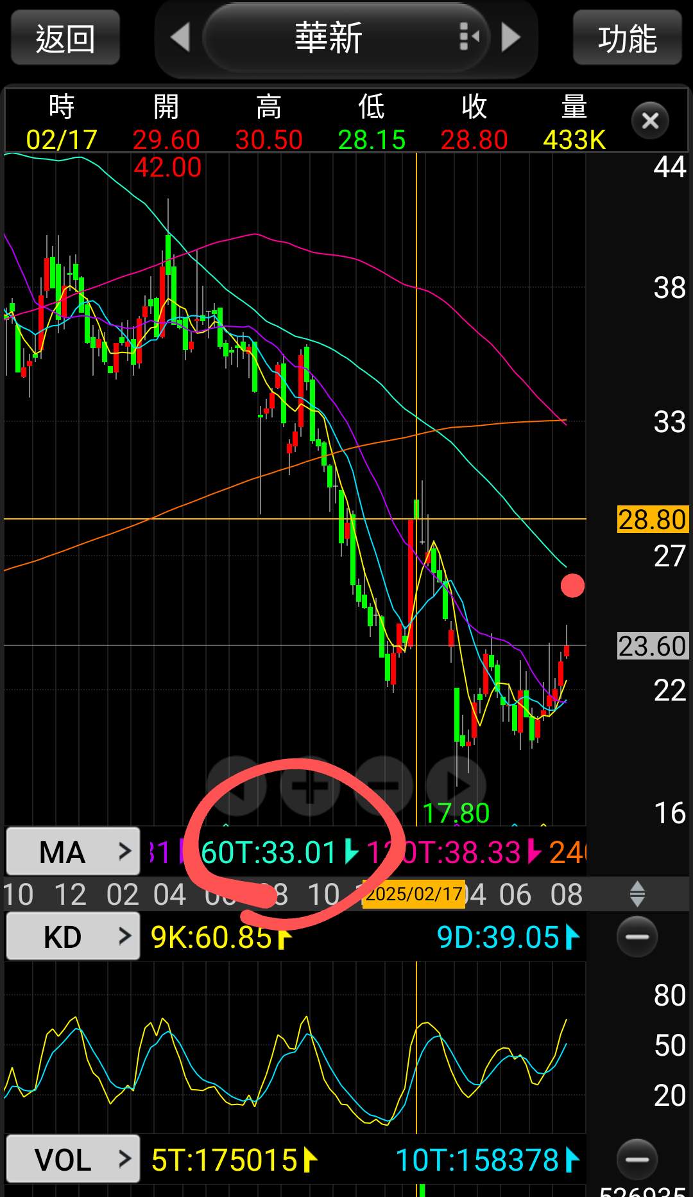Move the chart cursor right
The width and height of the screenshot is (693, 1197).
pos(457,786)
